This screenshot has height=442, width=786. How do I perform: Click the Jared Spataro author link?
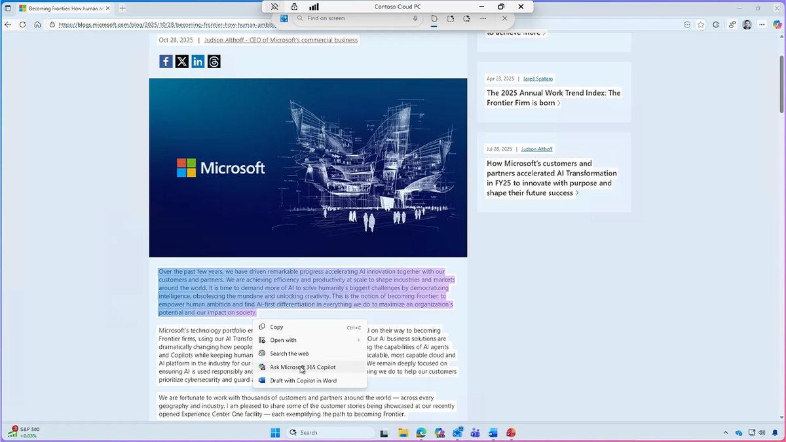point(537,78)
